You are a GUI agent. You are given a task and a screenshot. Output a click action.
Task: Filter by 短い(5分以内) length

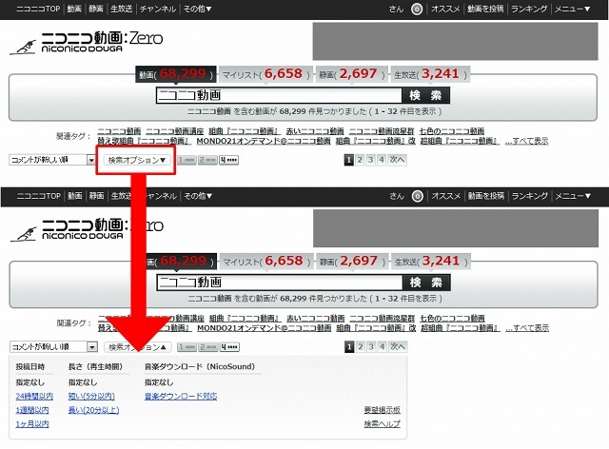(91, 396)
